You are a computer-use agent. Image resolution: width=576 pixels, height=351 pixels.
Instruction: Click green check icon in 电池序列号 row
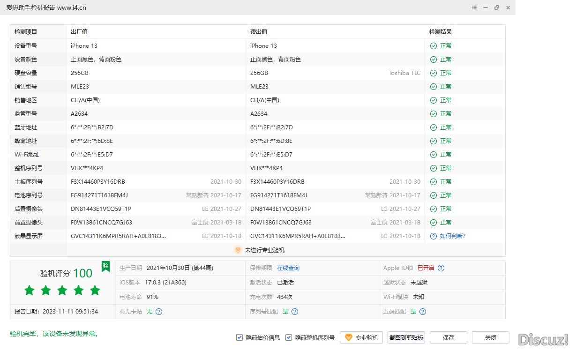(434, 195)
